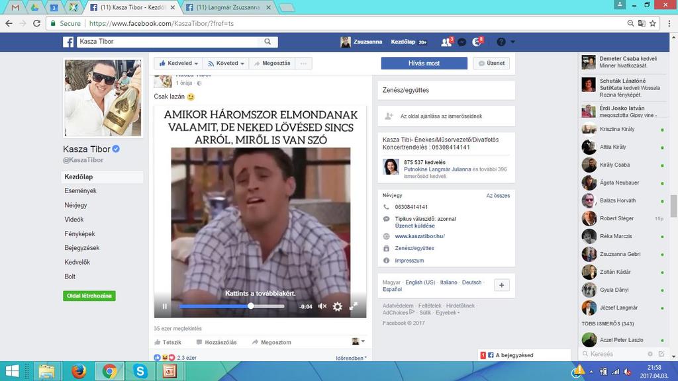
Task: Click the translate page icon in address bar
Action: pos(642,23)
